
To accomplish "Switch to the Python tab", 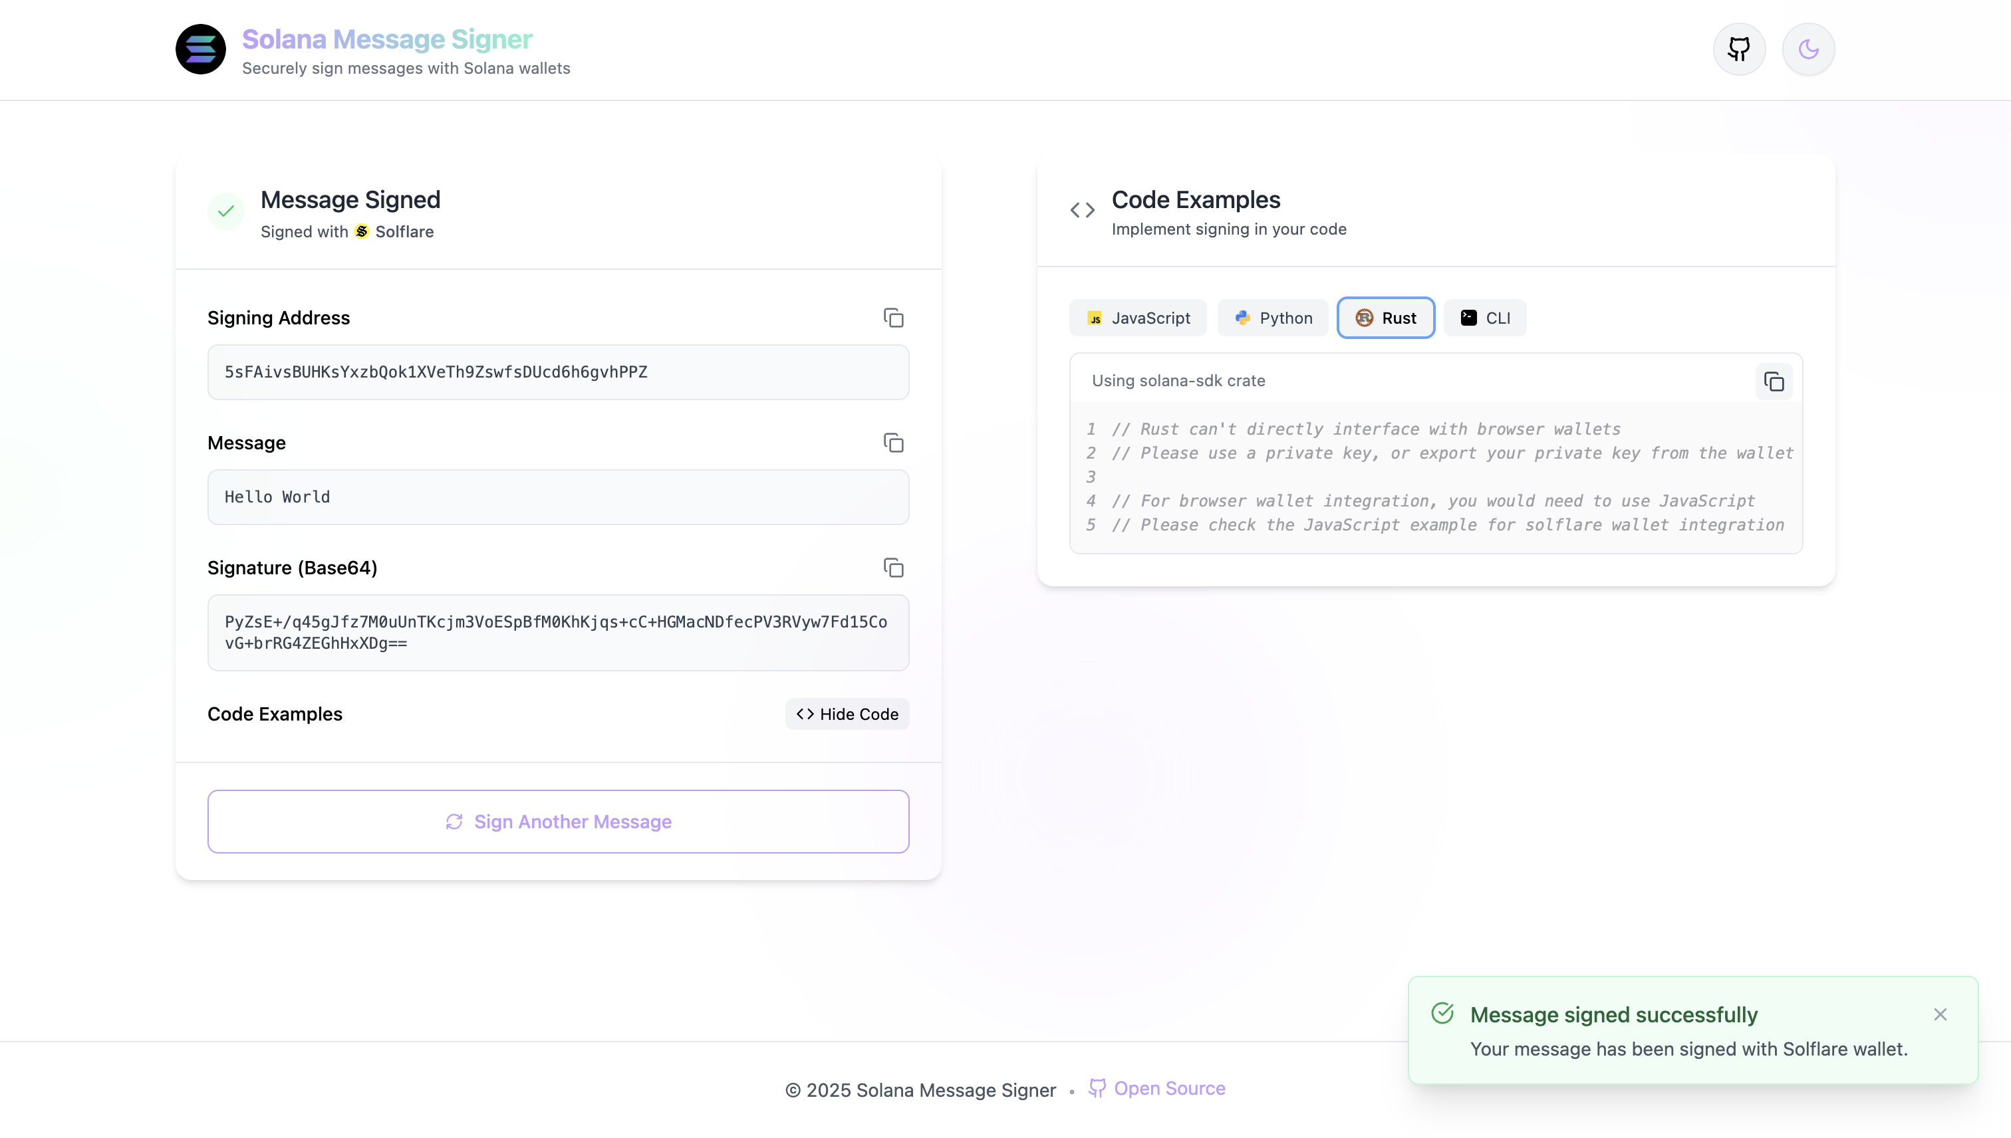I will coord(1272,318).
